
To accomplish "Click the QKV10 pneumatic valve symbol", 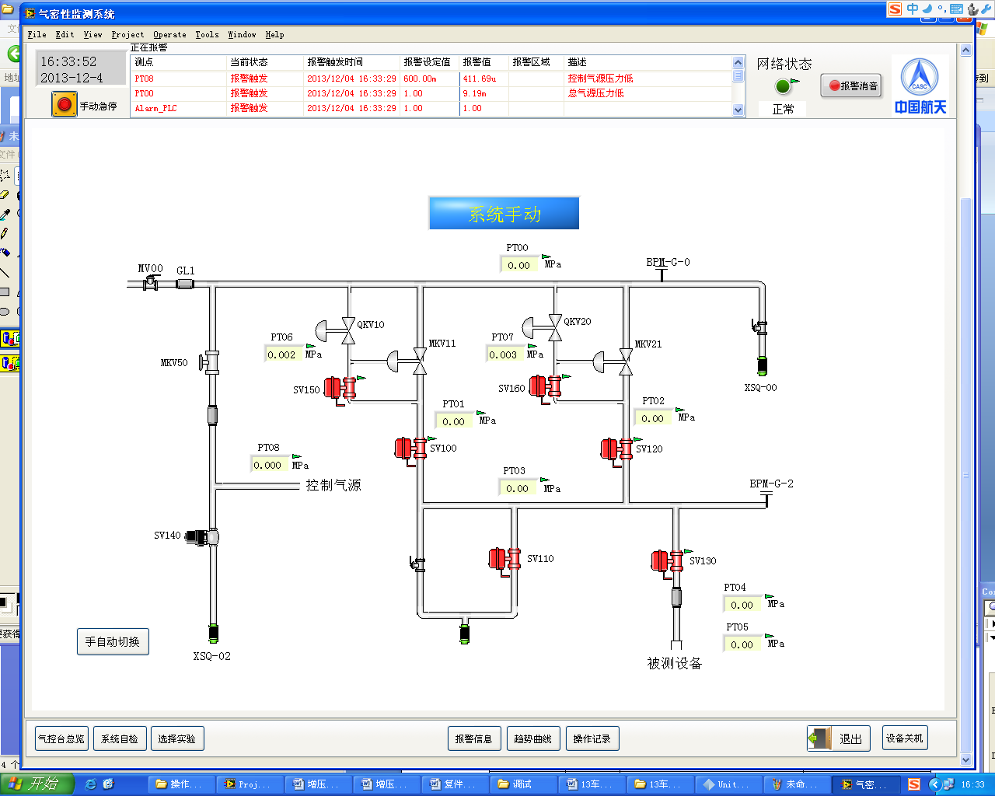I will tap(347, 330).
